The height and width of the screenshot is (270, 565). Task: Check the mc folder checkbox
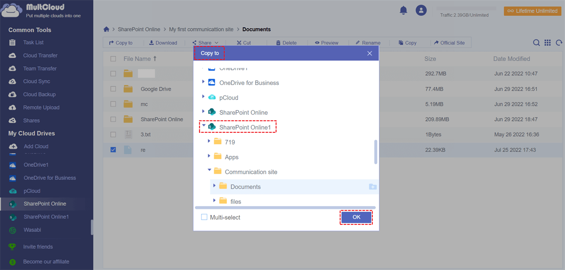pos(113,104)
